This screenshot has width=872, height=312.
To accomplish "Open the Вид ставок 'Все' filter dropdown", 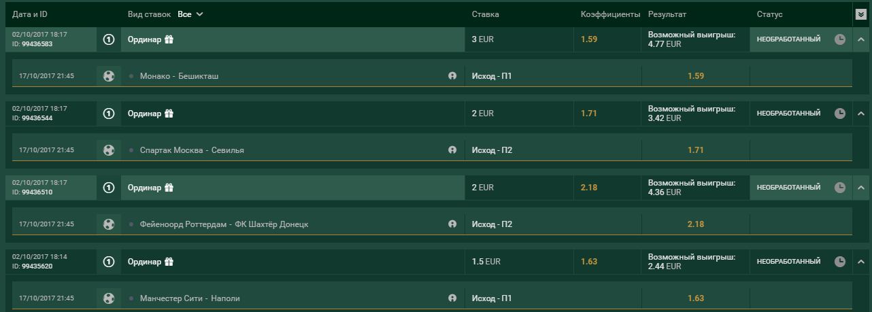I will click(x=190, y=14).
